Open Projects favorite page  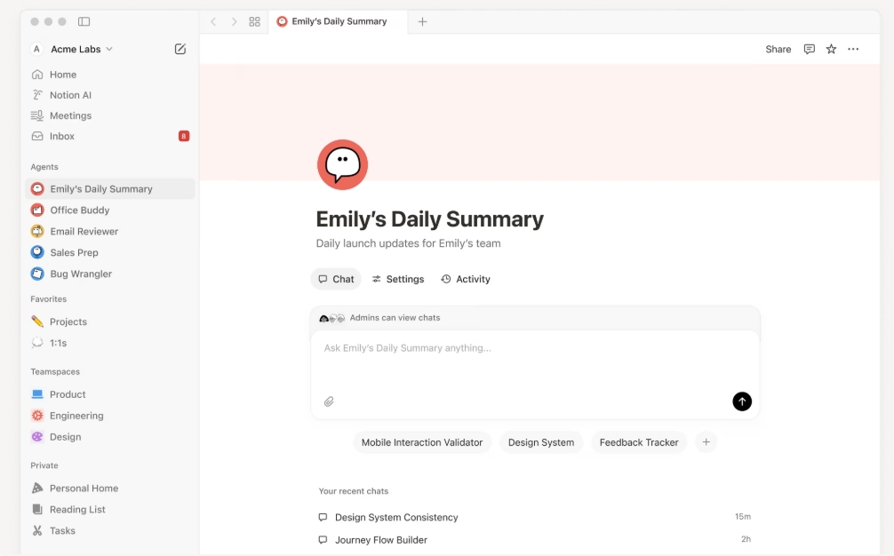[x=110, y=322]
